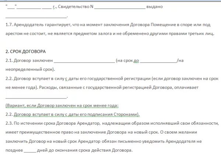Click blank field between 'позднее' and 'дней'

(30, 152)
